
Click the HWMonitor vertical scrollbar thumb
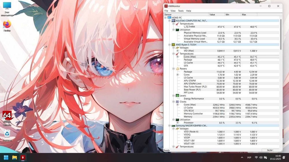(281, 34)
